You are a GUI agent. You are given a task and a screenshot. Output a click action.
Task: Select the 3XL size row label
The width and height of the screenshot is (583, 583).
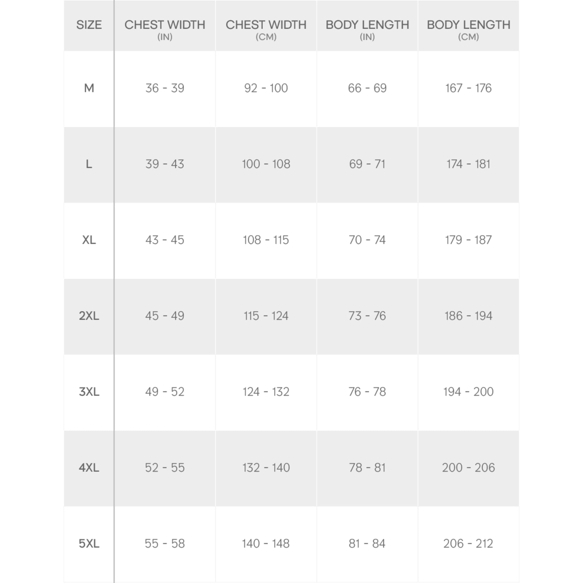[x=89, y=392]
